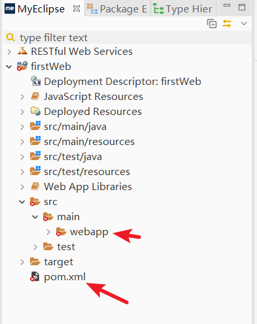Select Deployed Resources label
Image resolution: width=257 pixels, height=324 pixels.
[x=93, y=112]
